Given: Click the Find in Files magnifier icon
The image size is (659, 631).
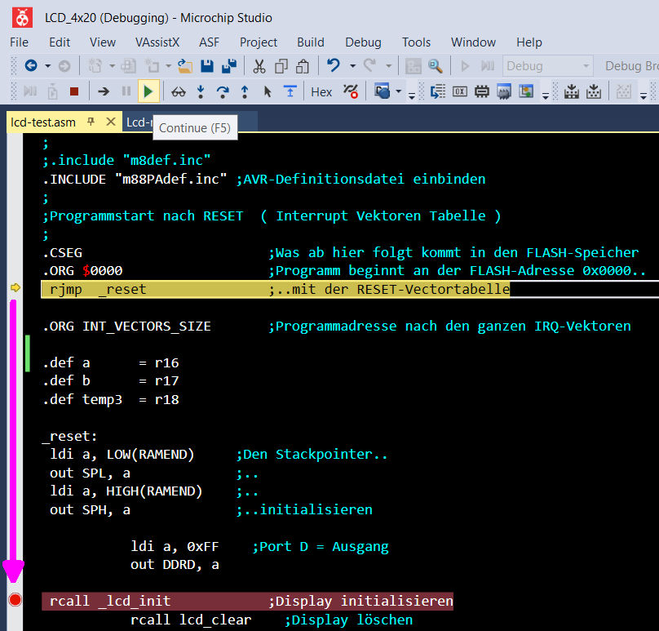Looking at the screenshot, I should pos(435,66).
